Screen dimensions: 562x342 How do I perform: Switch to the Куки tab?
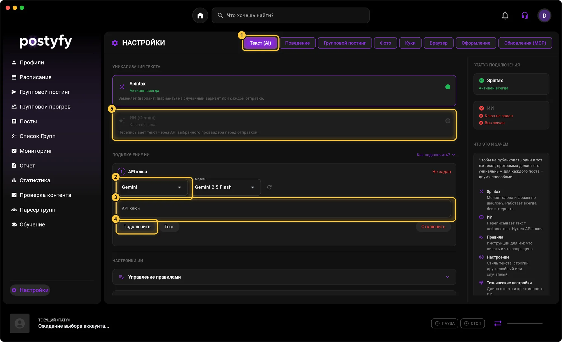pos(410,43)
